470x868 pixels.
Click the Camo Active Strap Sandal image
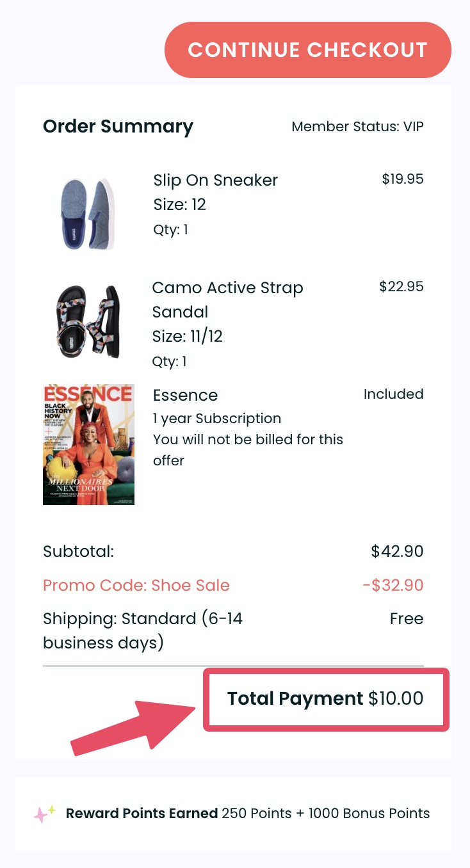(x=86, y=322)
